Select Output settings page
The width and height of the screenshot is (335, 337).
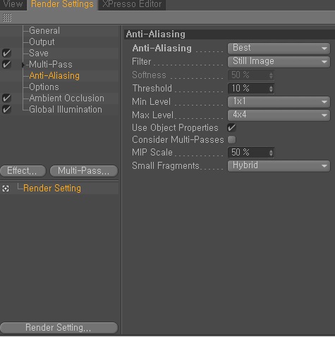(42, 42)
